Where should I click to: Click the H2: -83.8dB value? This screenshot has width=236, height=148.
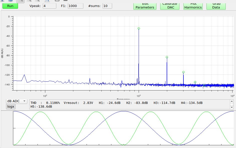pyautogui.click(x=137, y=103)
